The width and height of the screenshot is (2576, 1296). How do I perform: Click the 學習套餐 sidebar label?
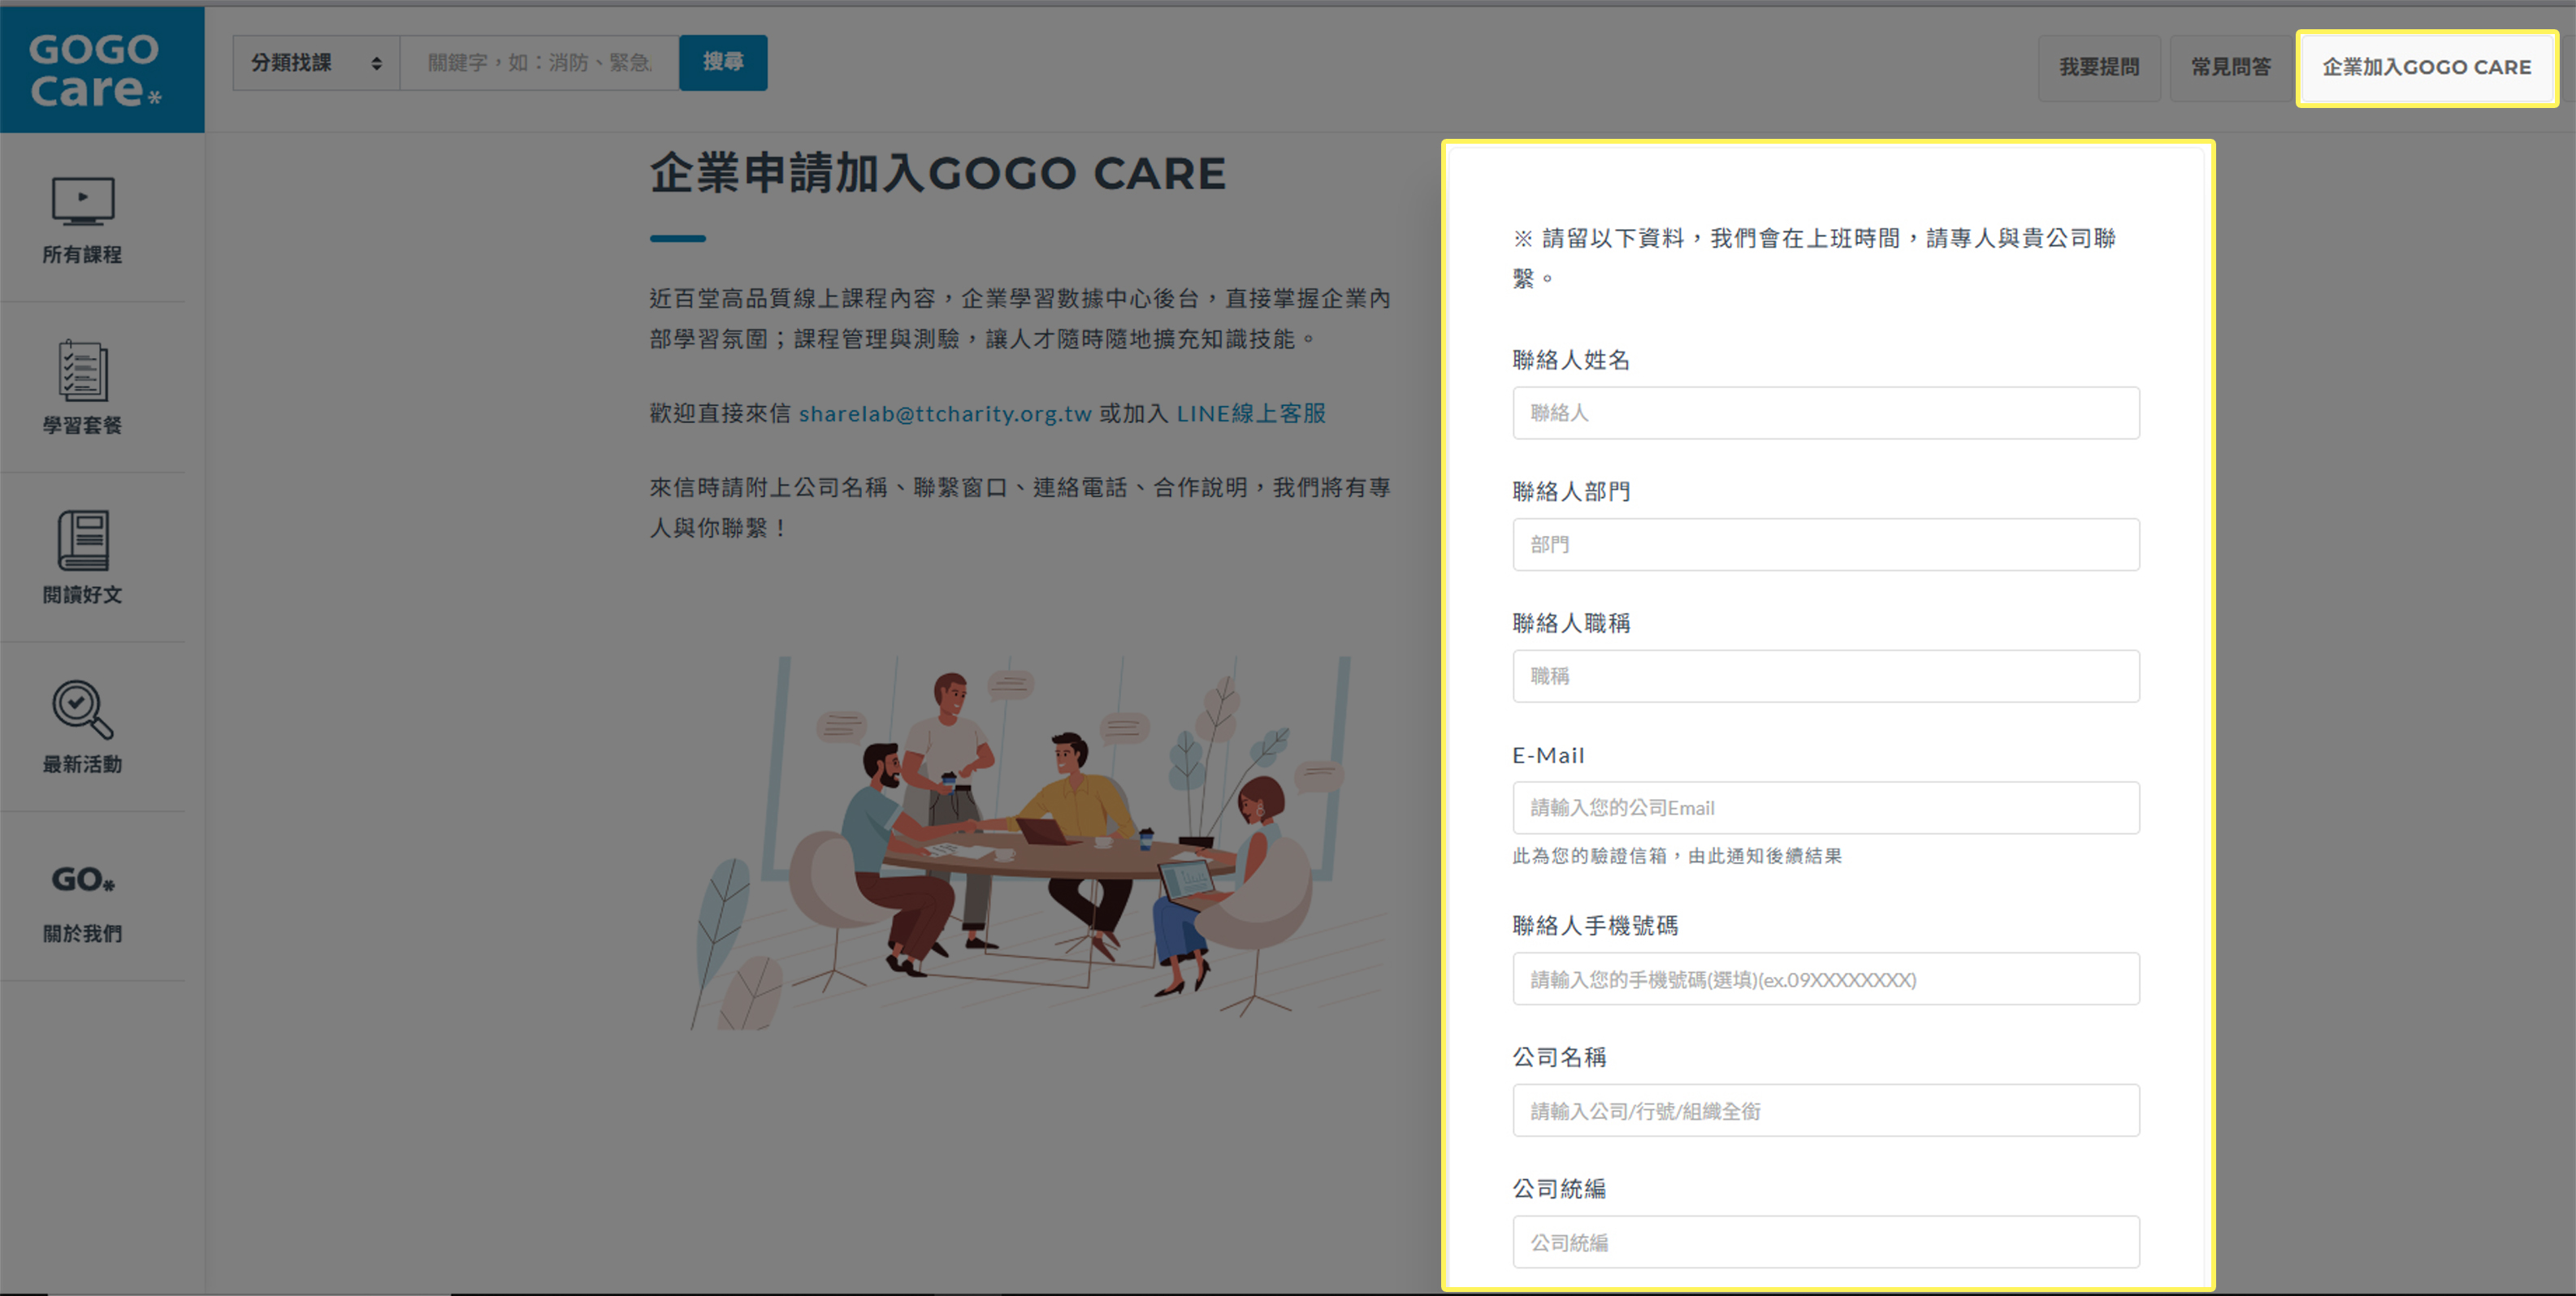tap(83, 425)
